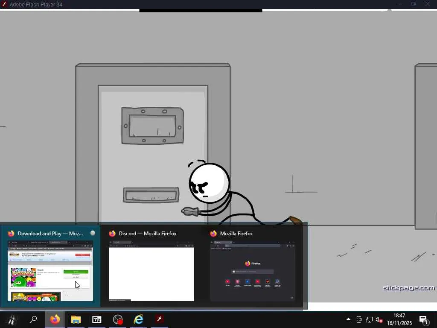Close the Download and Play preview
This screenshot has height=328, width=437.
[x=93, y=233]
